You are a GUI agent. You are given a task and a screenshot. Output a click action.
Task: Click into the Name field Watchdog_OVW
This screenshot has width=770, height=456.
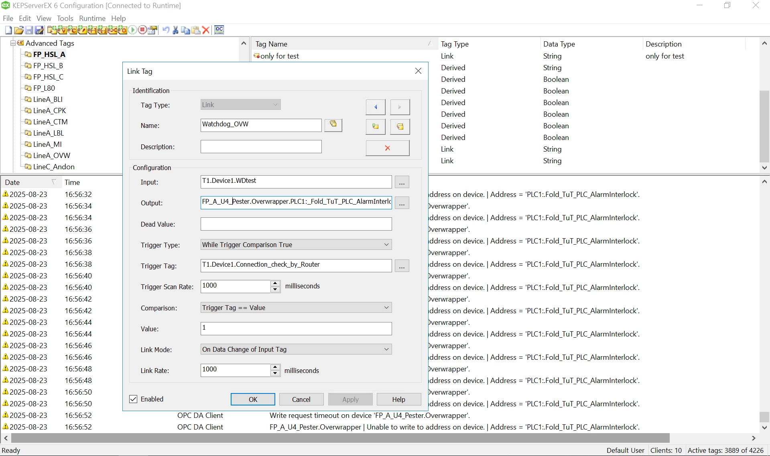(x=261, y=125)
